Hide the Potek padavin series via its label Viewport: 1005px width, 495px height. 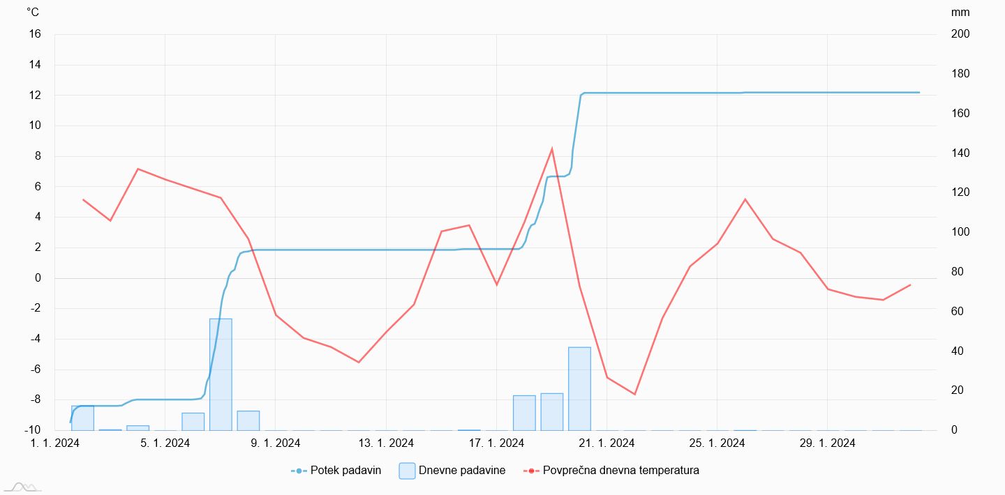(345, 471)
